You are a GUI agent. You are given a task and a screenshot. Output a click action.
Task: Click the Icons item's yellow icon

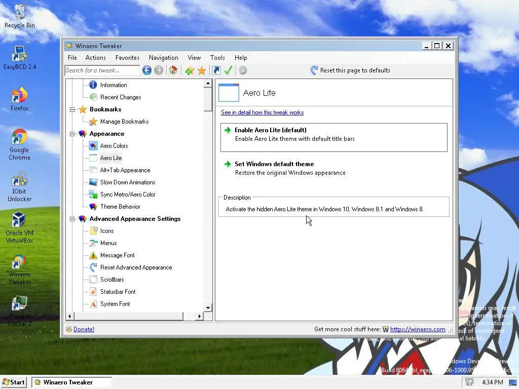pos(93,231)
